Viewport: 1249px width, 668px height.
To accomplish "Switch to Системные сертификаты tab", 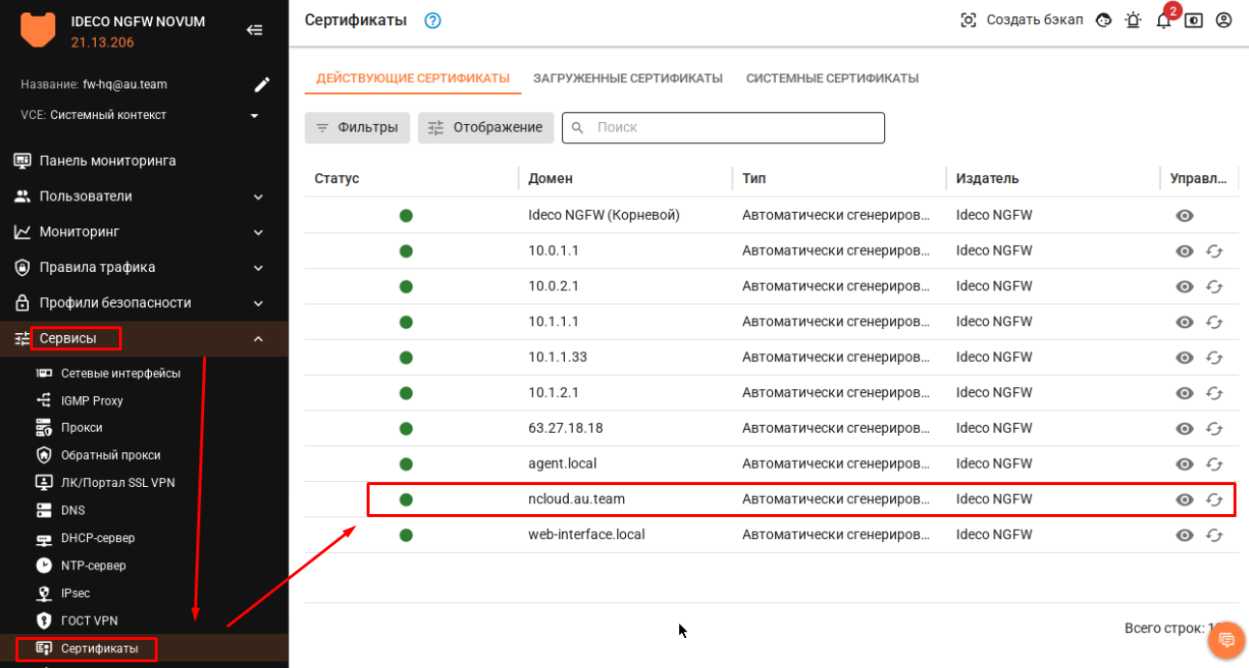I will tap(832, 78).
